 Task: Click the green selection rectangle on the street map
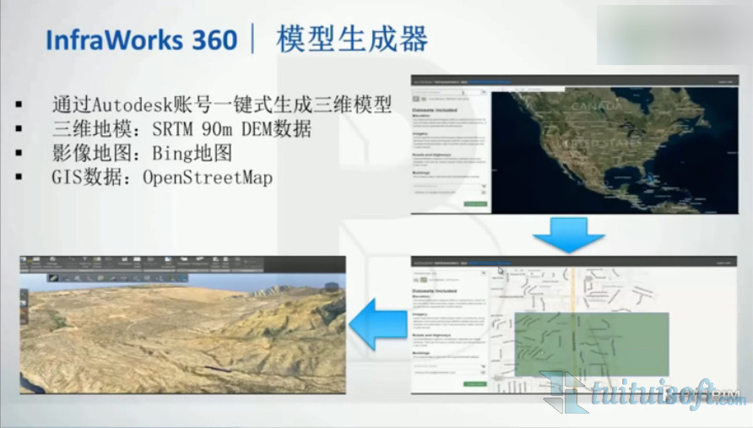(591, 344)
